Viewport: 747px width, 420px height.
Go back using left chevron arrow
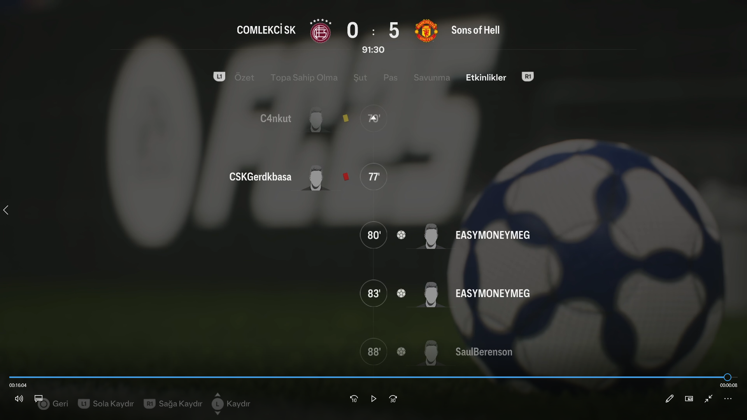tap(6, 210)
